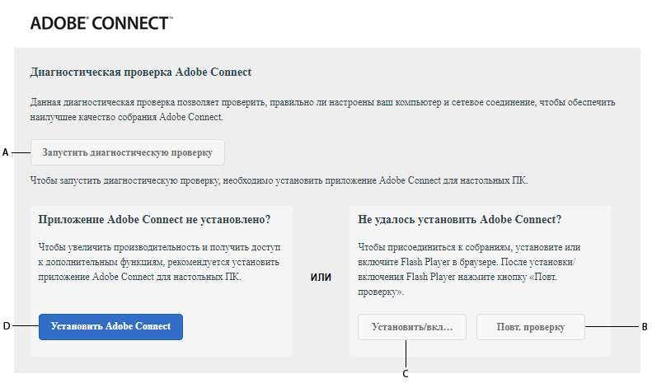Click the heading "Диагностическая проверка Adobe Connect"
Image resolution: width=652 pixels, height=383 pixels.
(140, 72)
